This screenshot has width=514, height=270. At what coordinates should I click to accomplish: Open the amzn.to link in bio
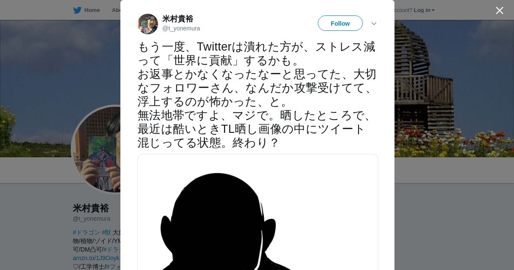coord(96,258)
